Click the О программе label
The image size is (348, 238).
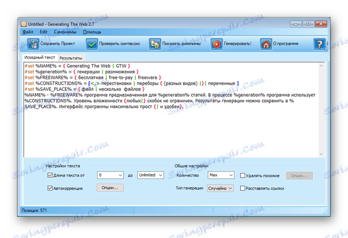(286, 44)
